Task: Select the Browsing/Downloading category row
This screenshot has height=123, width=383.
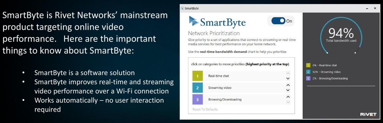Action: click(x=242, y=99)
